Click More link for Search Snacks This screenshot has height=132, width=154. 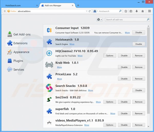91,90
